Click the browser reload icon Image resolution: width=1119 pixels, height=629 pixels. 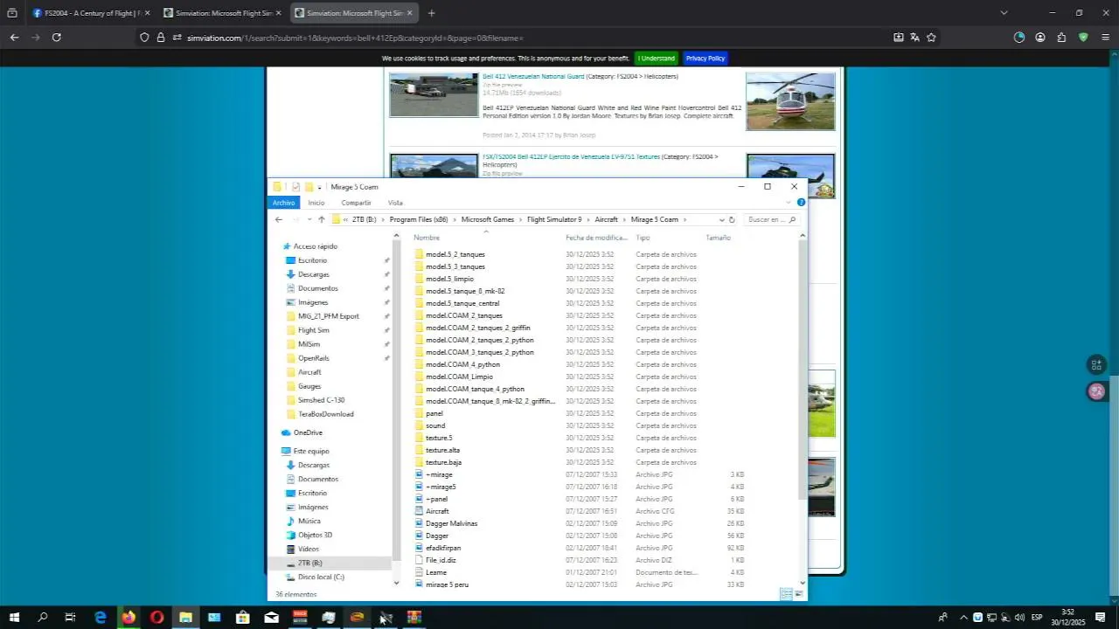click(57, 38)
